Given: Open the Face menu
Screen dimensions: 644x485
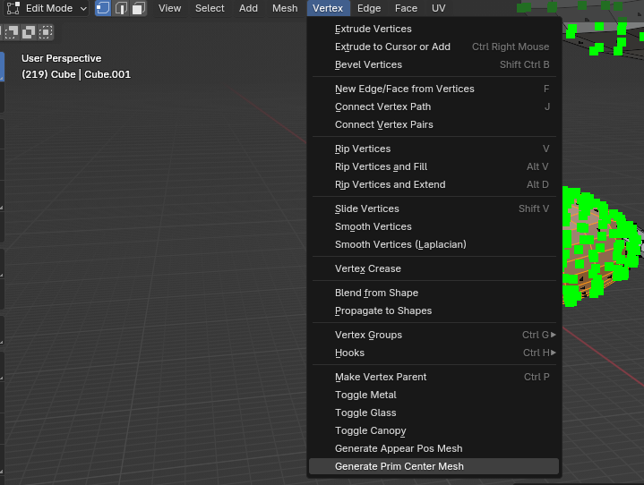Looking at the screenshot, I should [406, 8].
